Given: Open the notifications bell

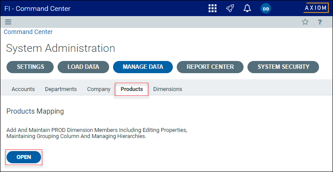Looking at the screenshot, I should (x=247, y=8).
